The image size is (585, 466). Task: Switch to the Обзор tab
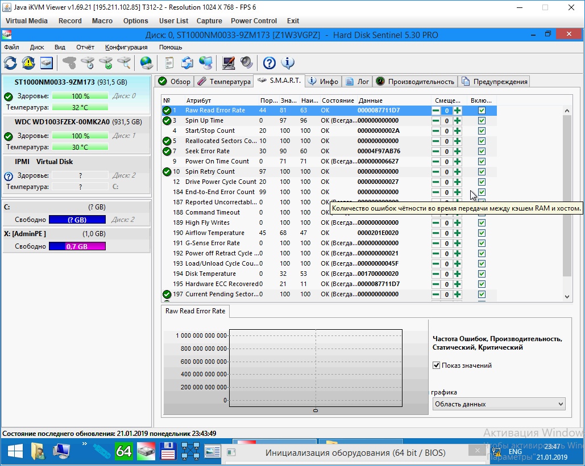pos(174,82)
